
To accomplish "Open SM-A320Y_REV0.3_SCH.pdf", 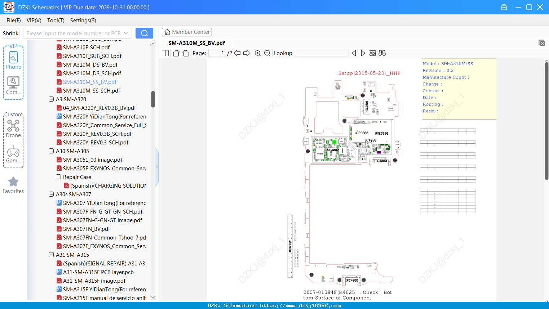I will coord(96,142).
